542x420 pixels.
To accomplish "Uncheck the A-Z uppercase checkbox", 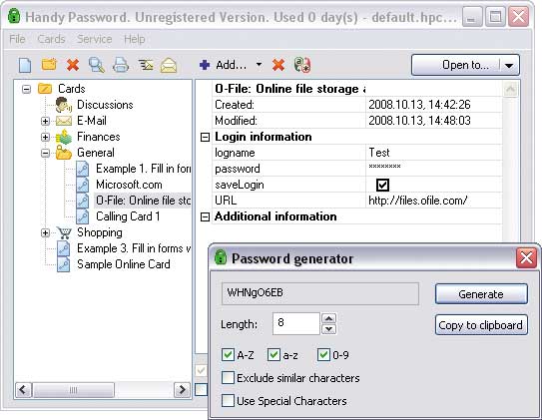I will 228,355.
